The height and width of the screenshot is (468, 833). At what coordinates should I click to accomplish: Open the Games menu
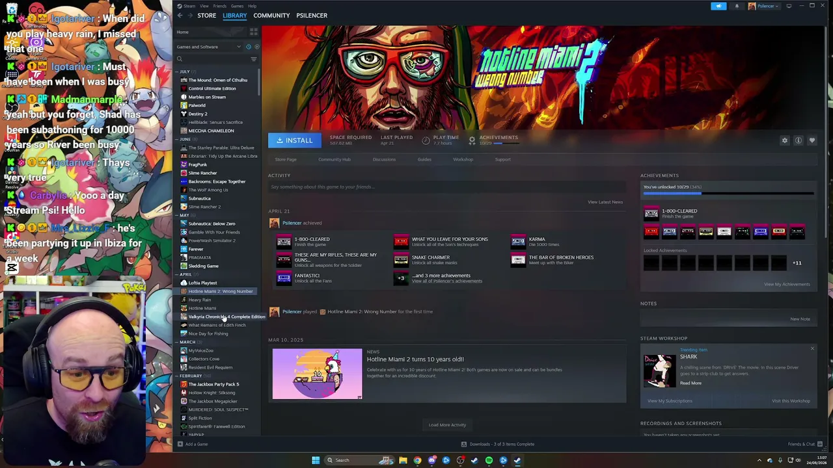tap(237, 6)
